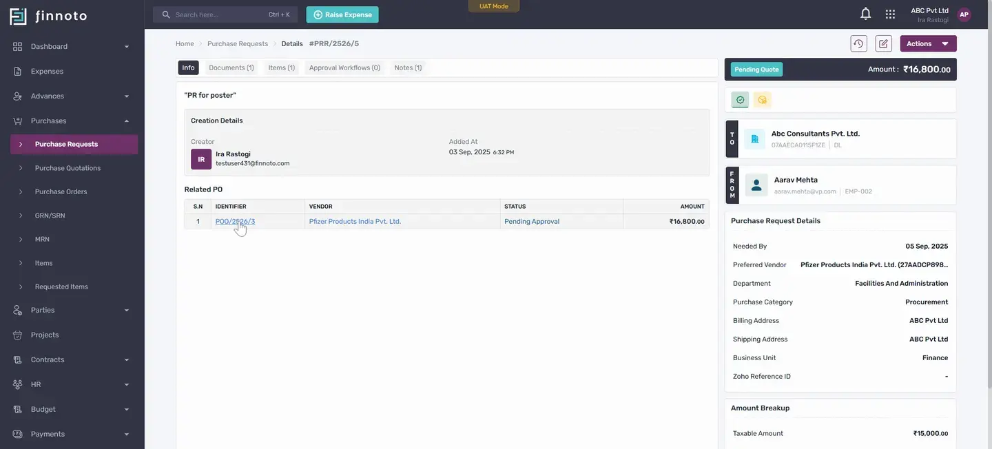Image resolution: width=992 pixels, height=449 pixels.
Task: Expand the Parties menu arrow
Action: click(127, 311)
